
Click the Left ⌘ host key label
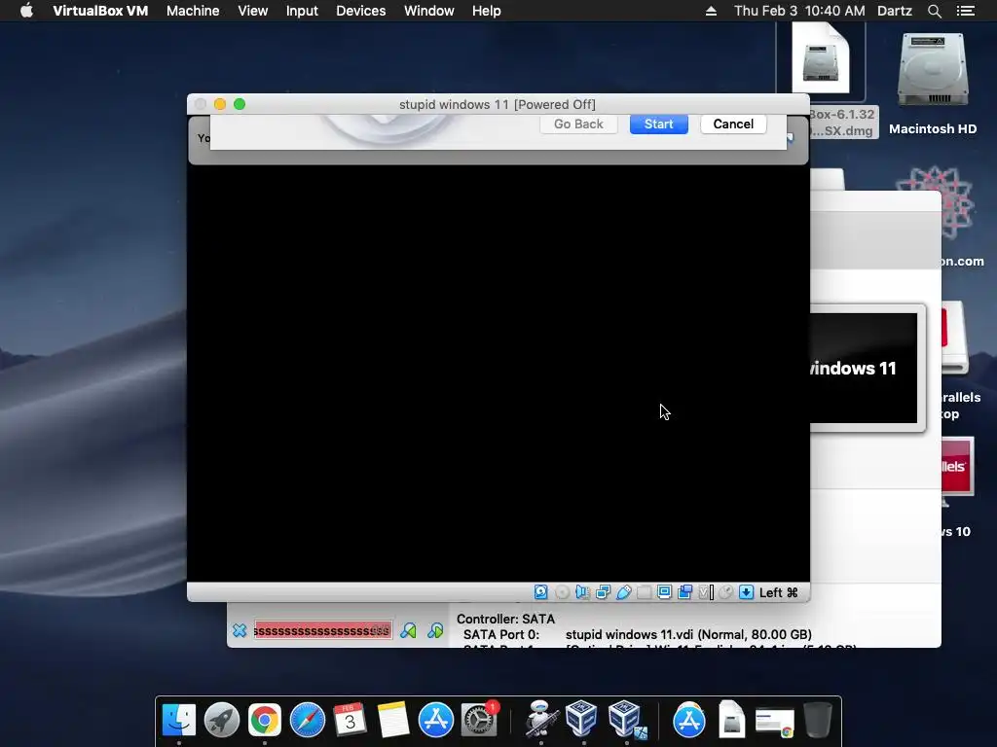(778, 592)
